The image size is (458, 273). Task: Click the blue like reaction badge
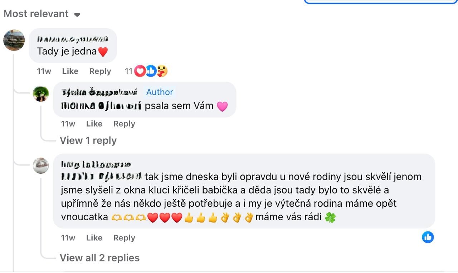pos(428,237)
